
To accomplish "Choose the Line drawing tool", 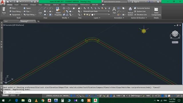I will point(40,11).
